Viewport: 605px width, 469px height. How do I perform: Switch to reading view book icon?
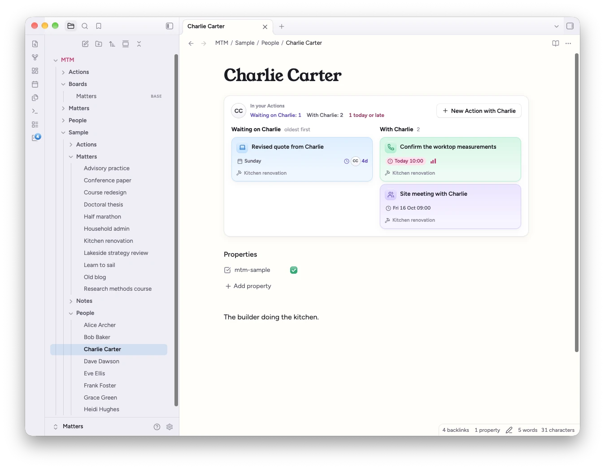tap(556, 43)
